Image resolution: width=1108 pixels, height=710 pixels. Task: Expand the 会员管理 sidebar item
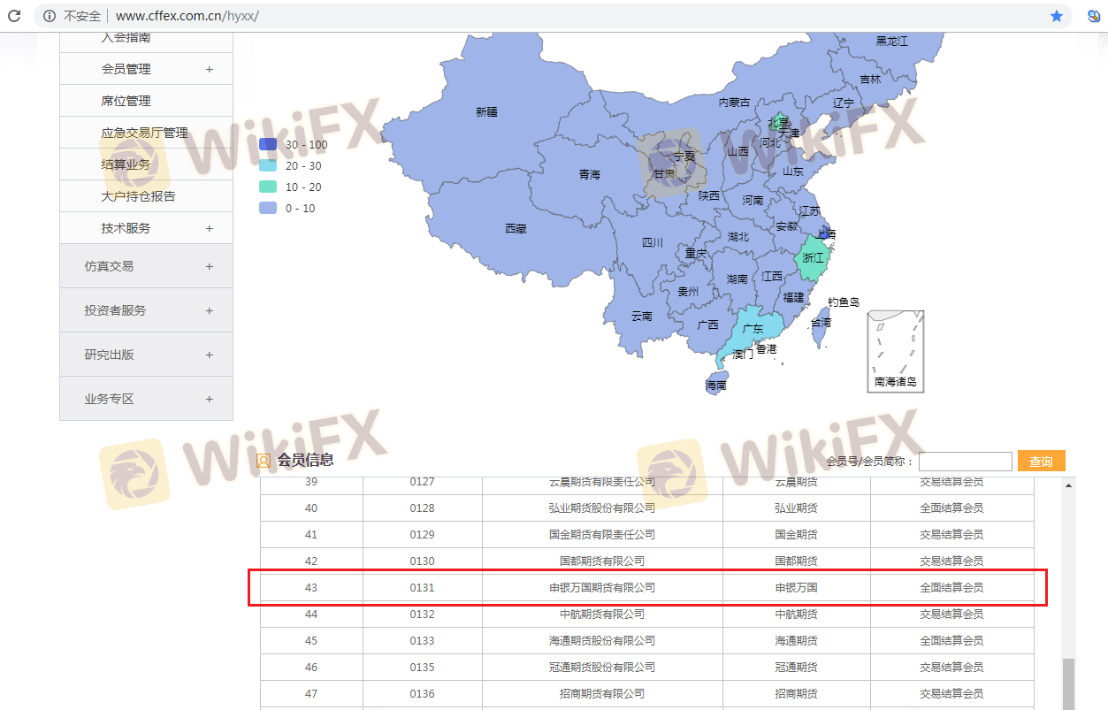(x=209, y=69)
